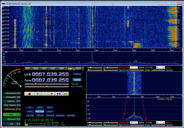The height and width of the screenshot is (128, 184).
Task: Switch to Full Screen [F11]
Action: click(x=12, y=109)
